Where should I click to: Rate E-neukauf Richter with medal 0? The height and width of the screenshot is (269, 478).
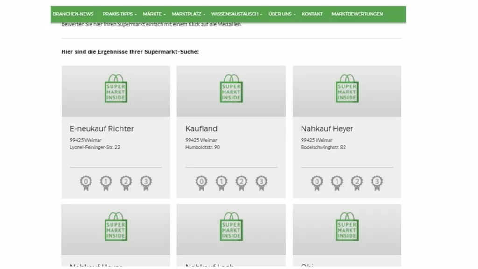[86, 183]
